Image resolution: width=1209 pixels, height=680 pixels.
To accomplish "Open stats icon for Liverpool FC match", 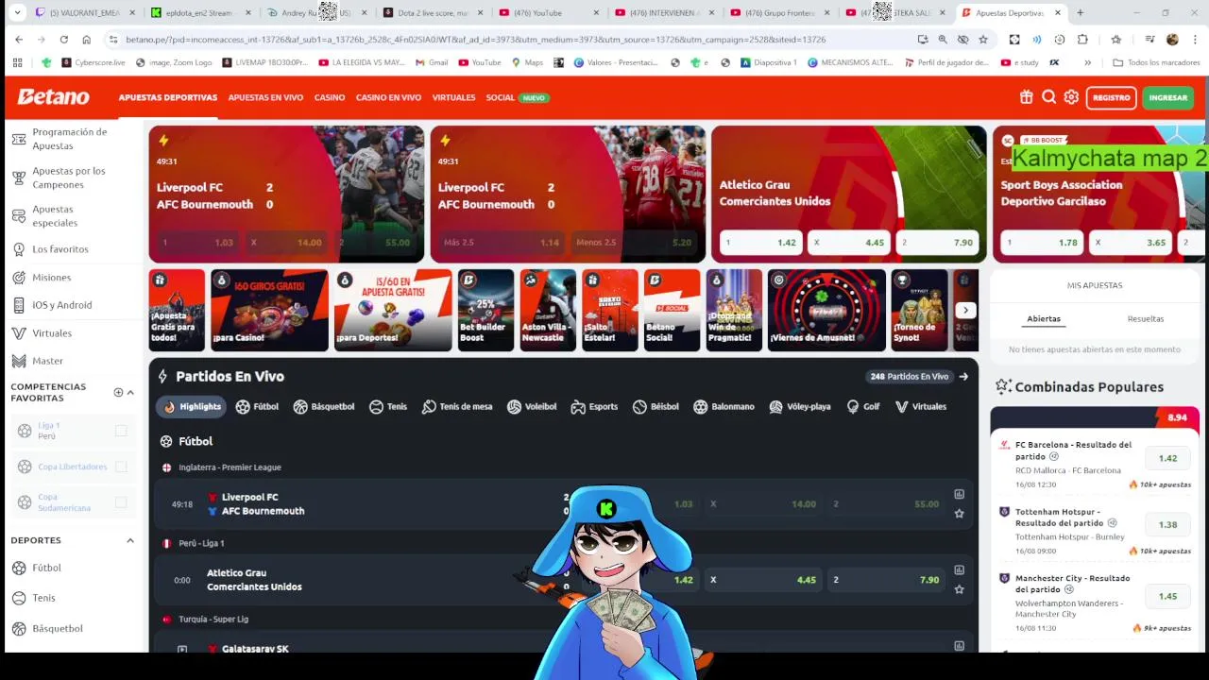I will (959, 494).
